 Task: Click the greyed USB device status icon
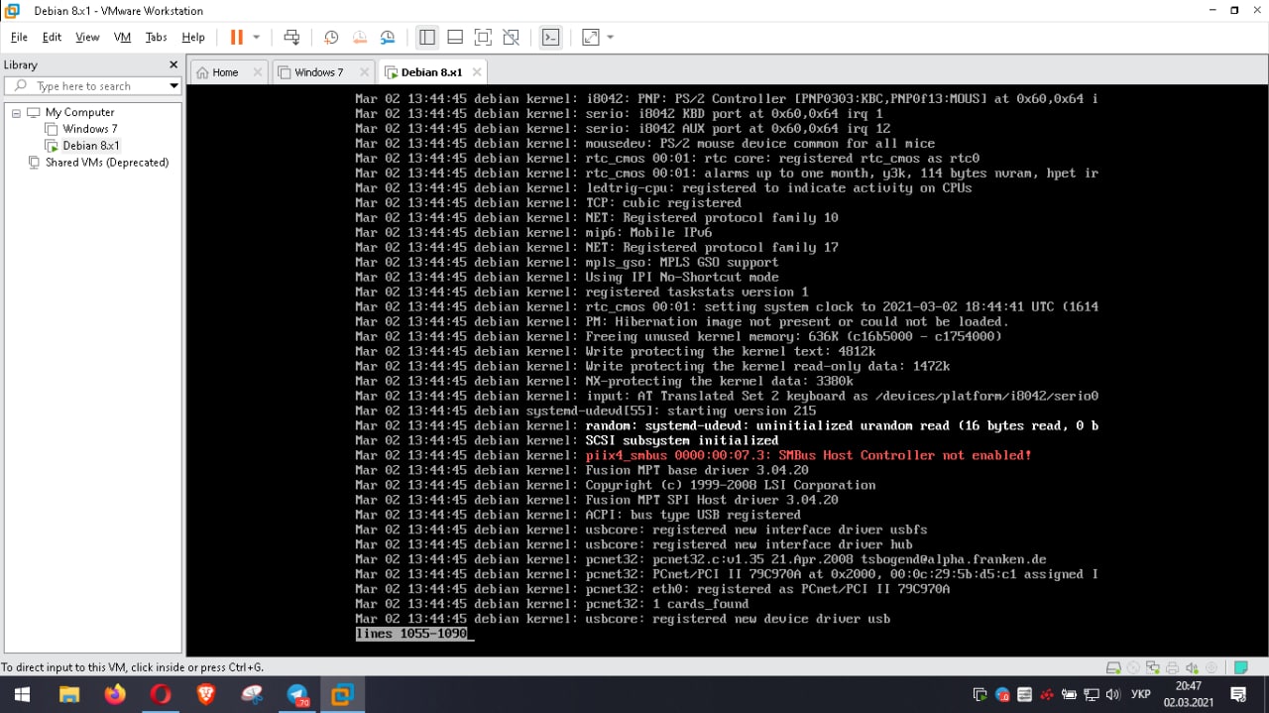click(x=1212, y=668)
